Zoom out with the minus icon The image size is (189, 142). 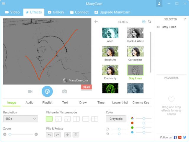point(5,134)
